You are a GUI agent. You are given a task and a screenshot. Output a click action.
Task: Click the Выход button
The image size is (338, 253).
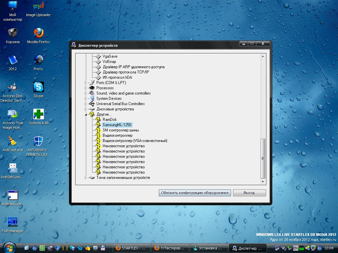(249, 193)
